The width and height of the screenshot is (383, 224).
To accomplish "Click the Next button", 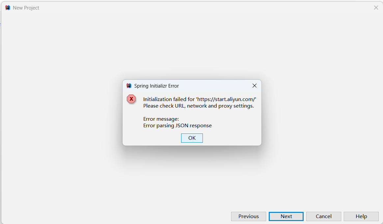I will [286, 216].
